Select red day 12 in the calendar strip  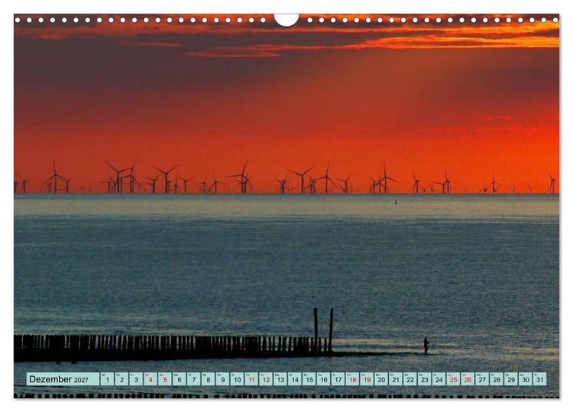(x=266, y=379)
